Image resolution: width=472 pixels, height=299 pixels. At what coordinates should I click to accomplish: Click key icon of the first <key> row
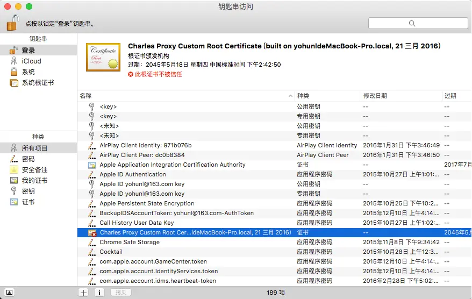tap(92, 106)
